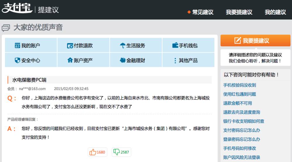Click answer text mentioning 上海市城投水务
Image resolution: width=292 pixels, height=162 pixels.
tap(116, 133)
